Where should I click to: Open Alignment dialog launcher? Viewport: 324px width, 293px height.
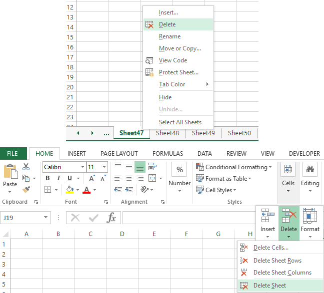coord(162,202)
